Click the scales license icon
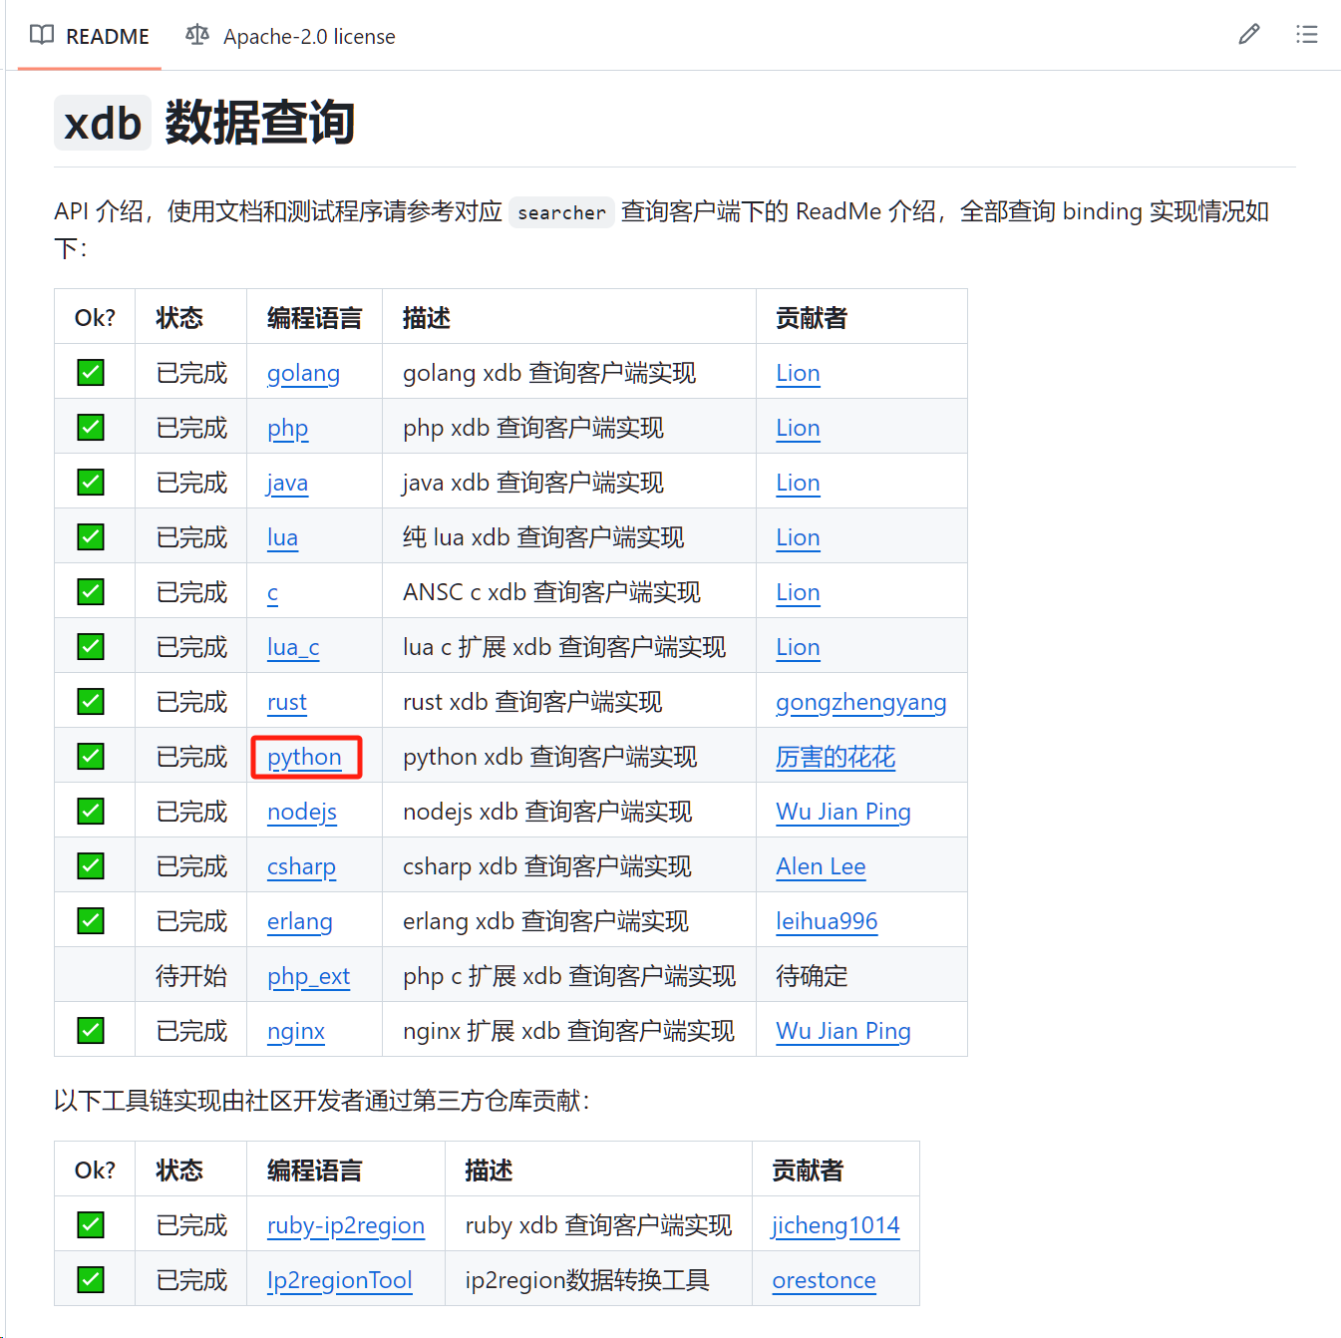 [197, 35]
